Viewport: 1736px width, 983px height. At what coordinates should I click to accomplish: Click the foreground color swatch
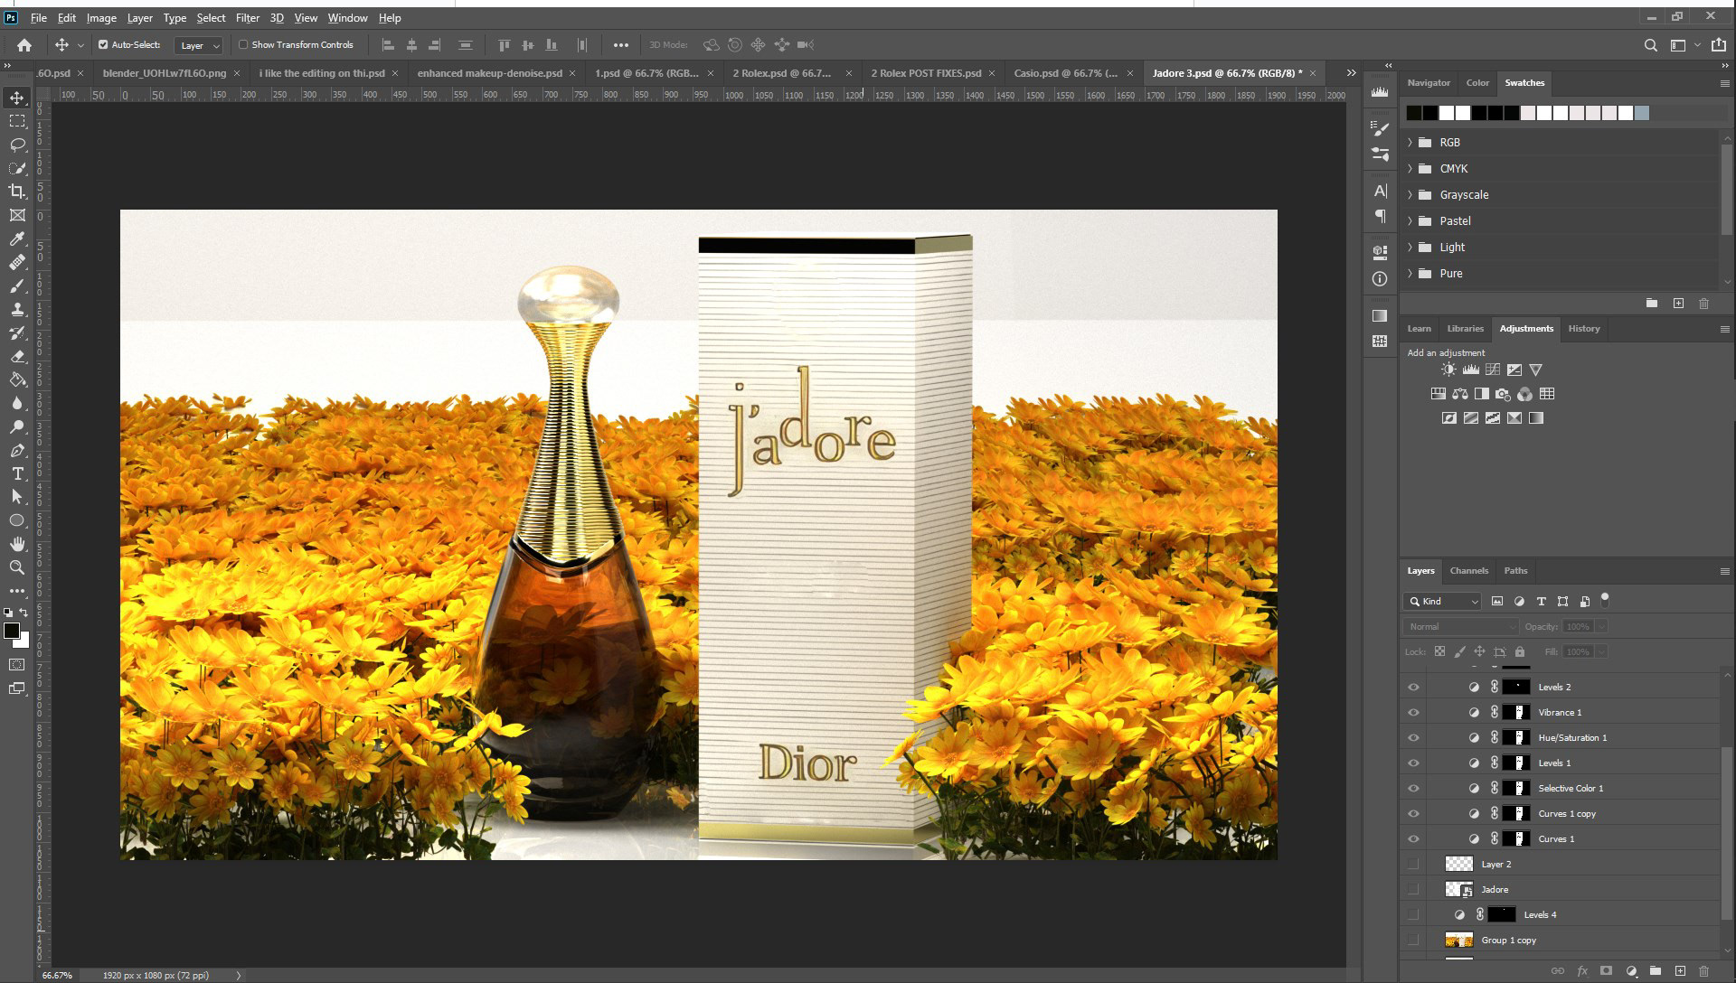pos(12,631)
